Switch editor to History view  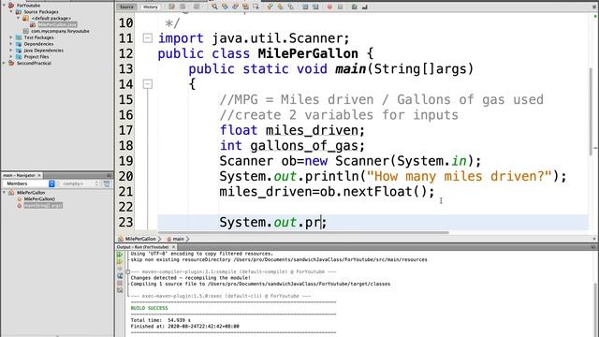(150, 7)
